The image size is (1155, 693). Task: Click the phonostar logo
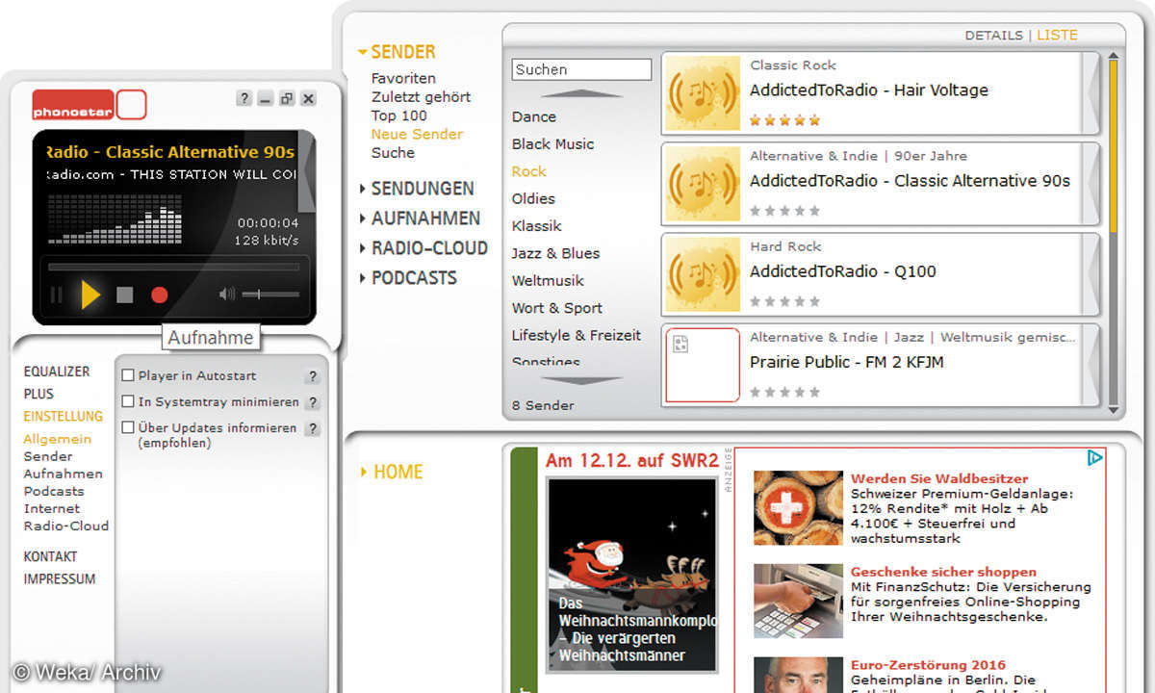point(89,105)
